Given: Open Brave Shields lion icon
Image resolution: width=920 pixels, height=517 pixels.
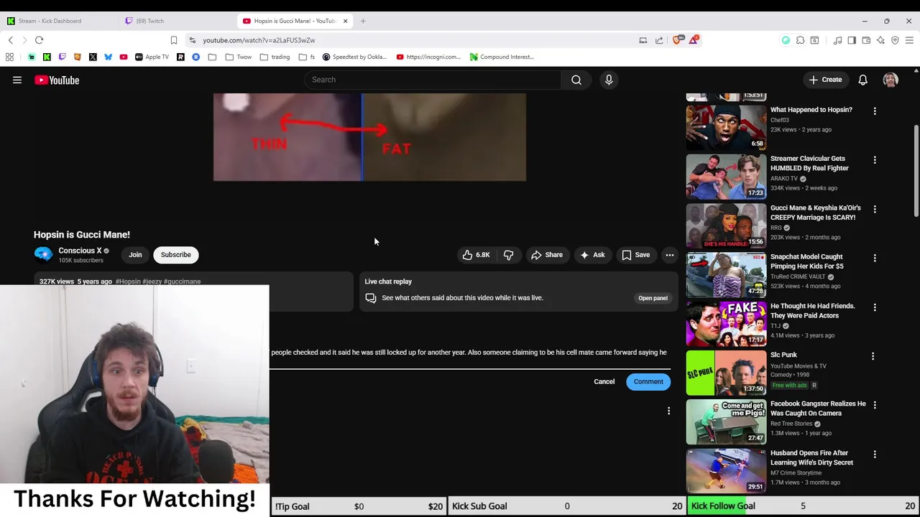Looking at the screenshot, I should 676,40.
